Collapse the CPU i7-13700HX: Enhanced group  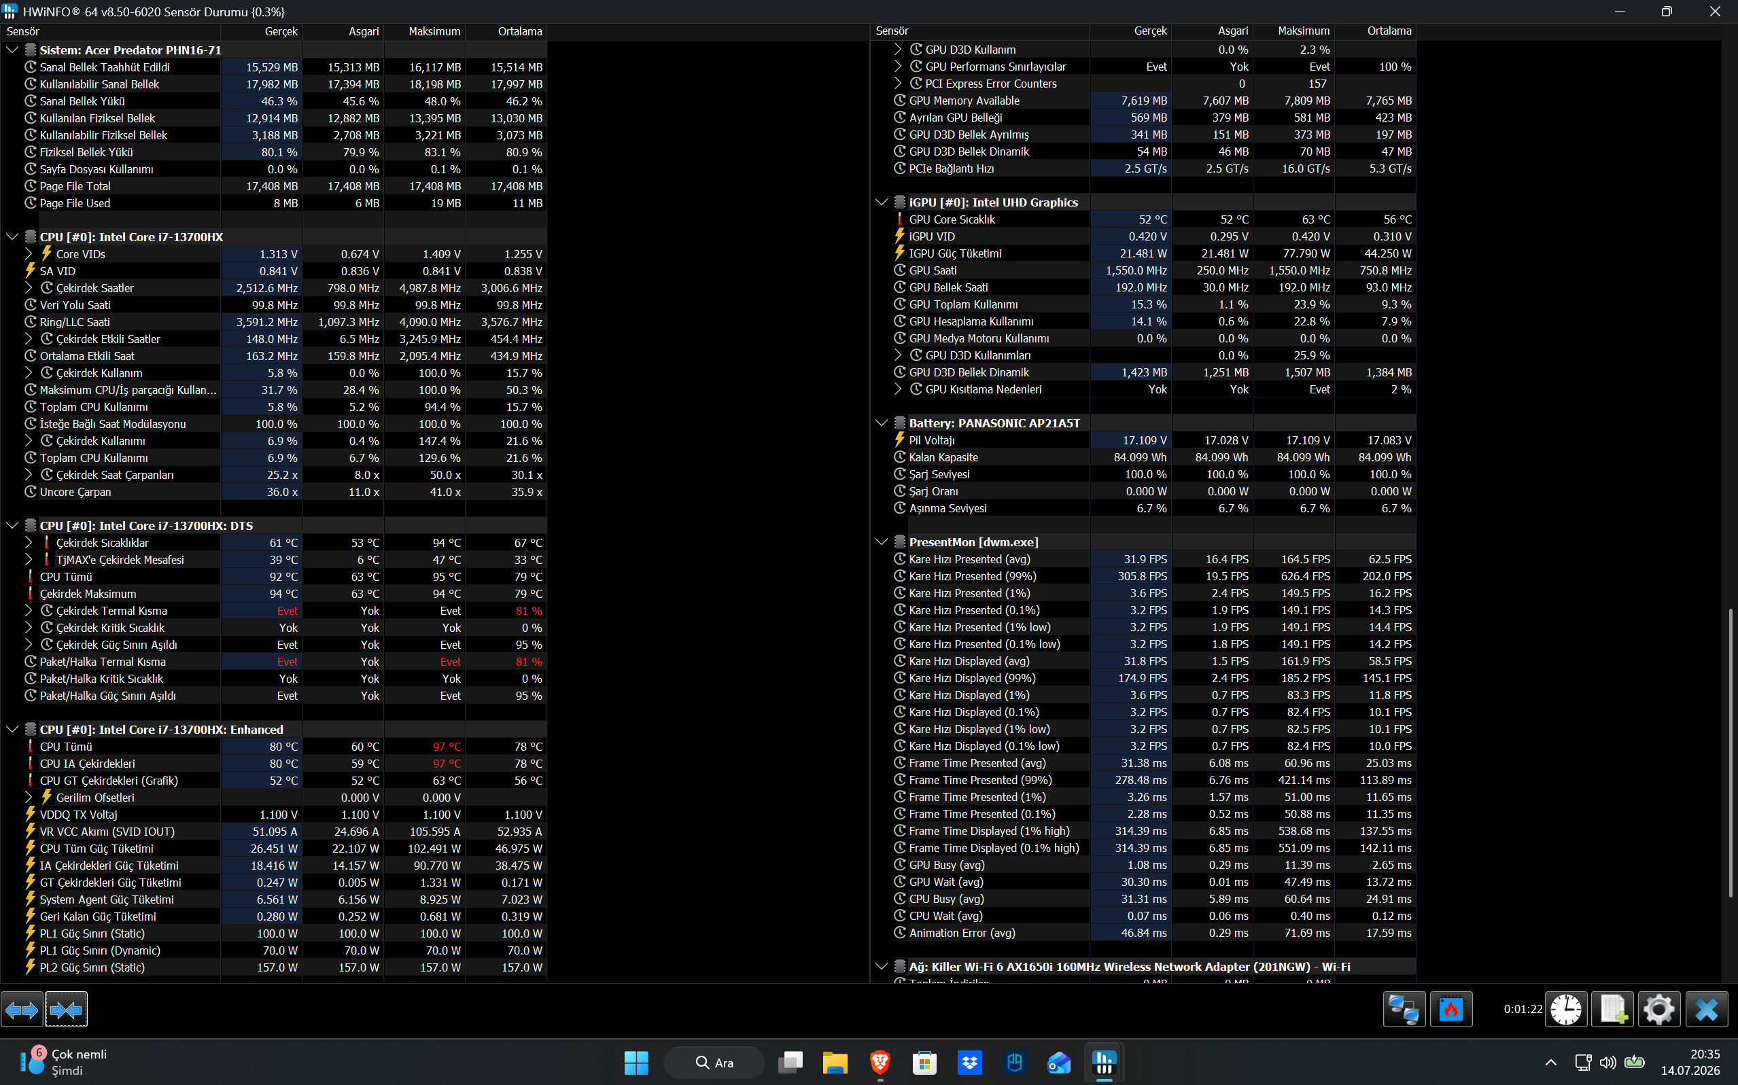(12, 730)
